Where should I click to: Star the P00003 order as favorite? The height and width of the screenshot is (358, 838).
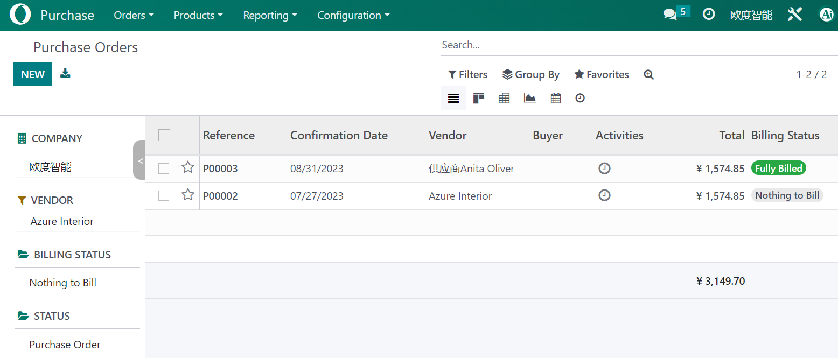point(188,167)
